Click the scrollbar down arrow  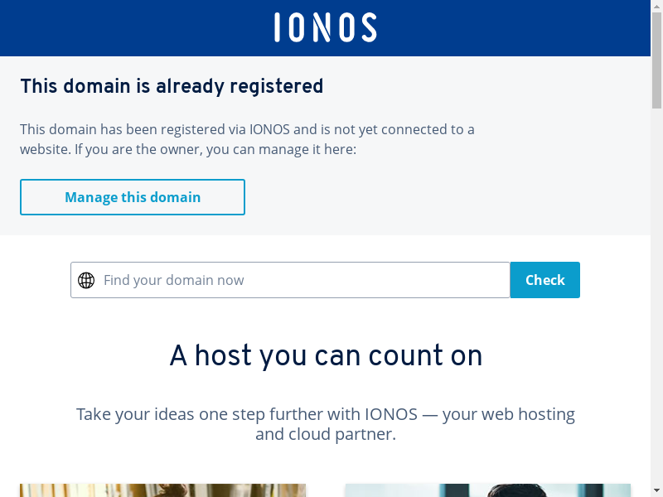tap(656, 490)
